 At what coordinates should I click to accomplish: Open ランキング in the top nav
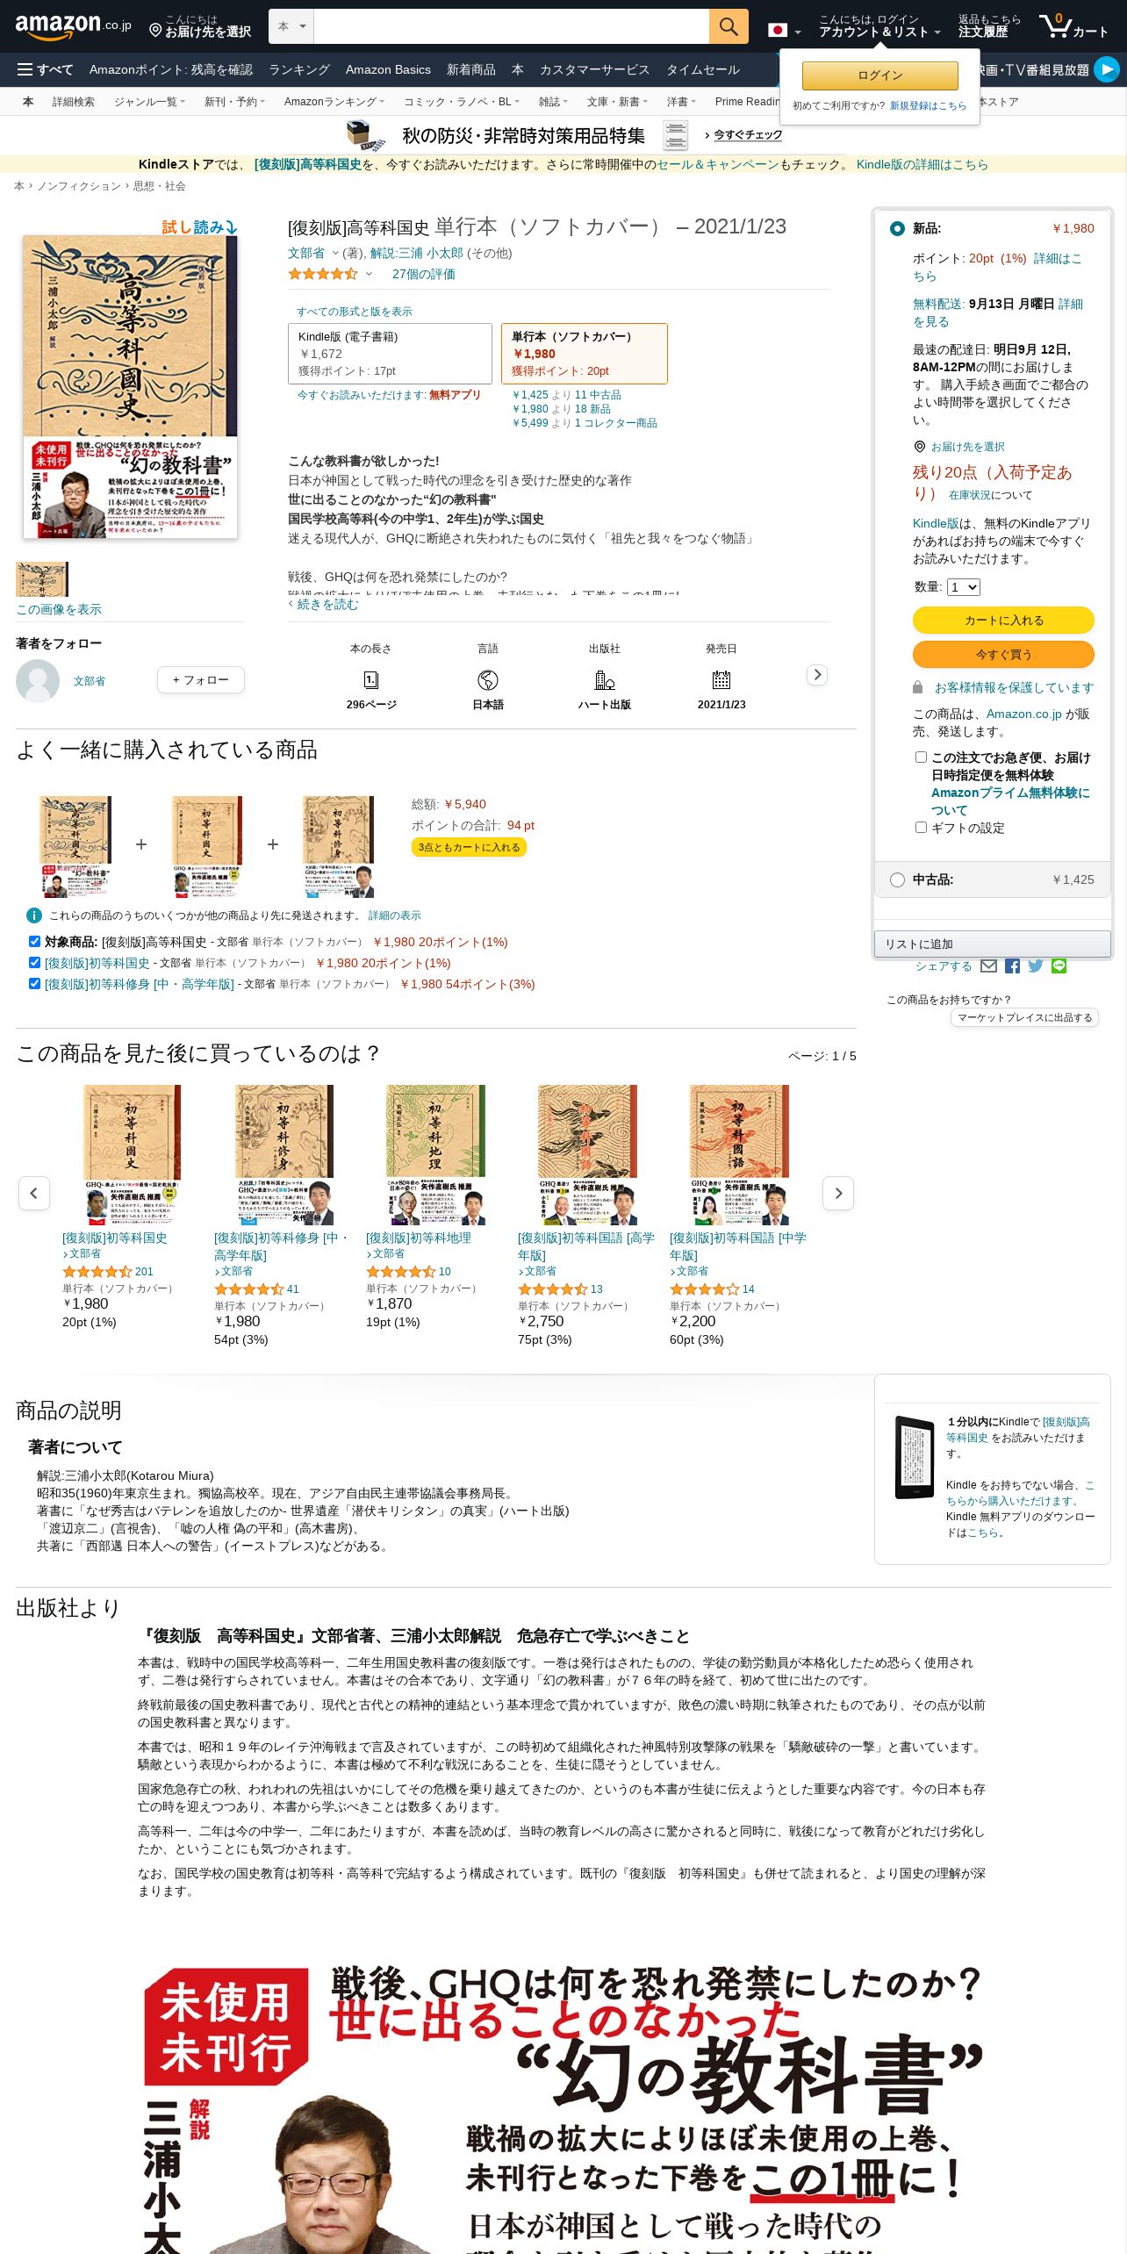pos(299,69)
